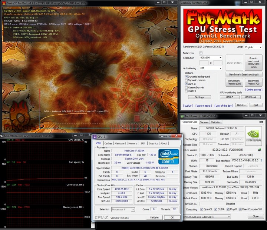Open FurMark Settings button
267x230 pixels.
point(200,97)
